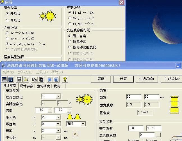182x141 pixels.
Task: Click the blue Word document export icon
Action: [x=49, y=79]
